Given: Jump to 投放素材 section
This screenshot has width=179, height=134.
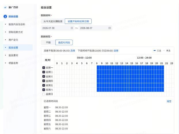Looking at the screenshot, I should [13, 55].
